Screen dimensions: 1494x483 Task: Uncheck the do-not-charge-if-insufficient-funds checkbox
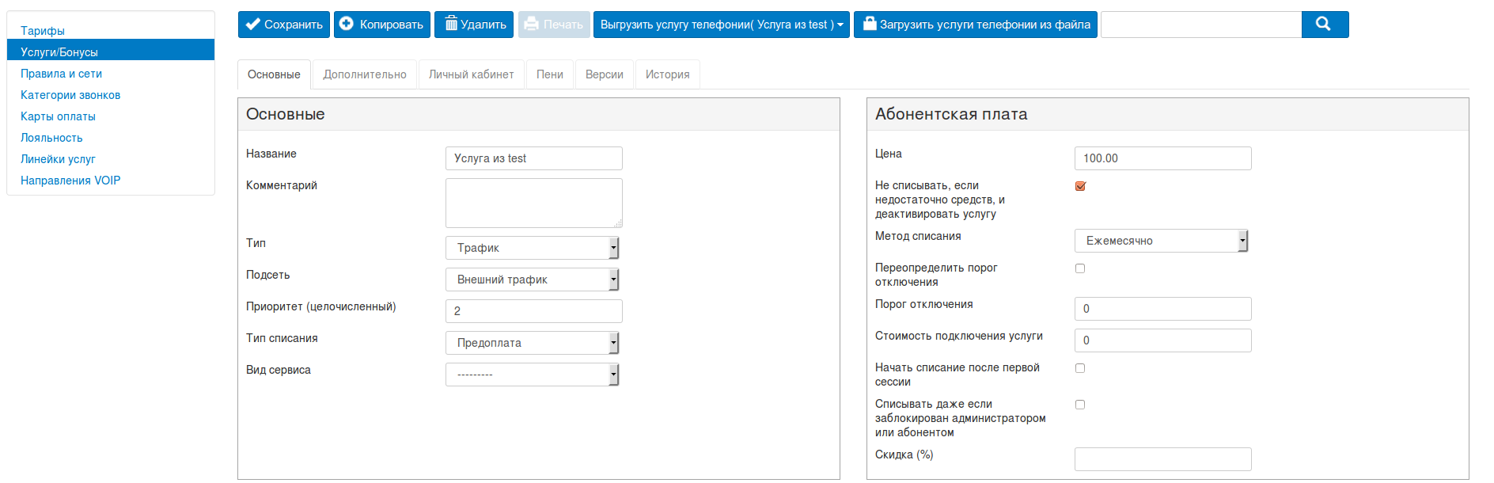tap(1080, 186)
